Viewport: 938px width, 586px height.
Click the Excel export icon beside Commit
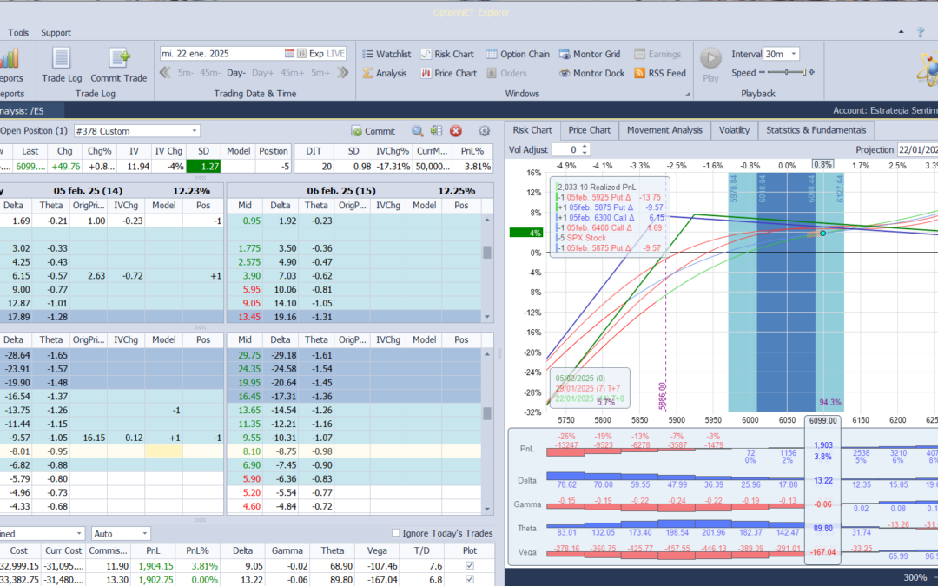click(x=436, y=131)
